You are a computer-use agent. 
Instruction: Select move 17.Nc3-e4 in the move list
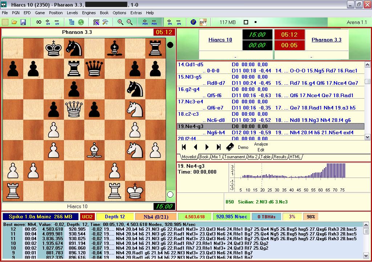(190, 102)
